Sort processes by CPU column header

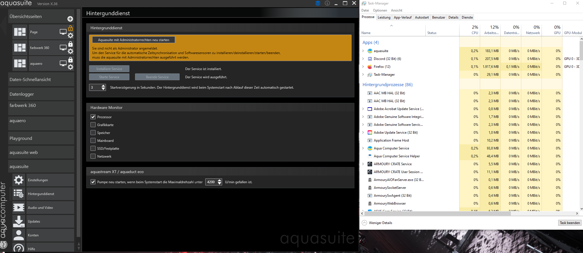click(x=470, y=30)
